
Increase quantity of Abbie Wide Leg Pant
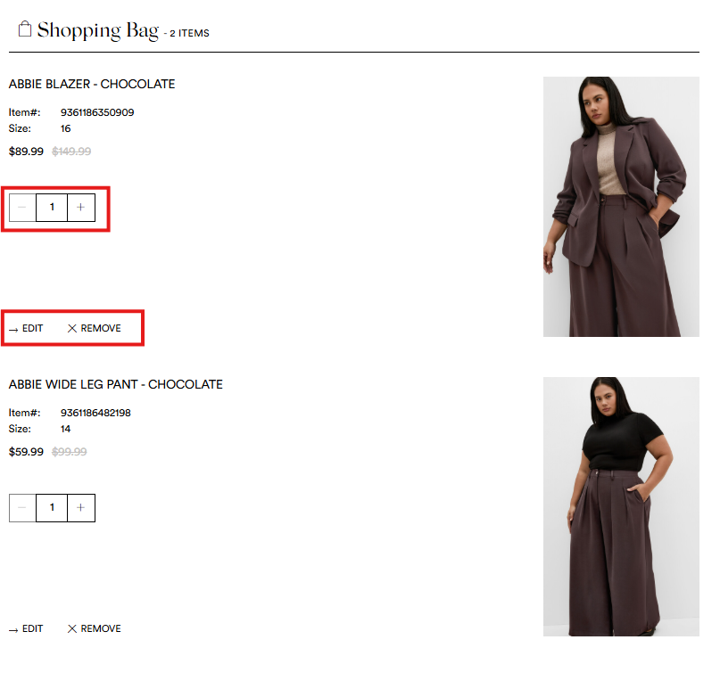point(81,507)
